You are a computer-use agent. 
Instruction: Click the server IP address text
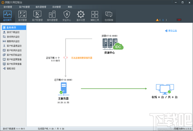(x=63, y=102)
